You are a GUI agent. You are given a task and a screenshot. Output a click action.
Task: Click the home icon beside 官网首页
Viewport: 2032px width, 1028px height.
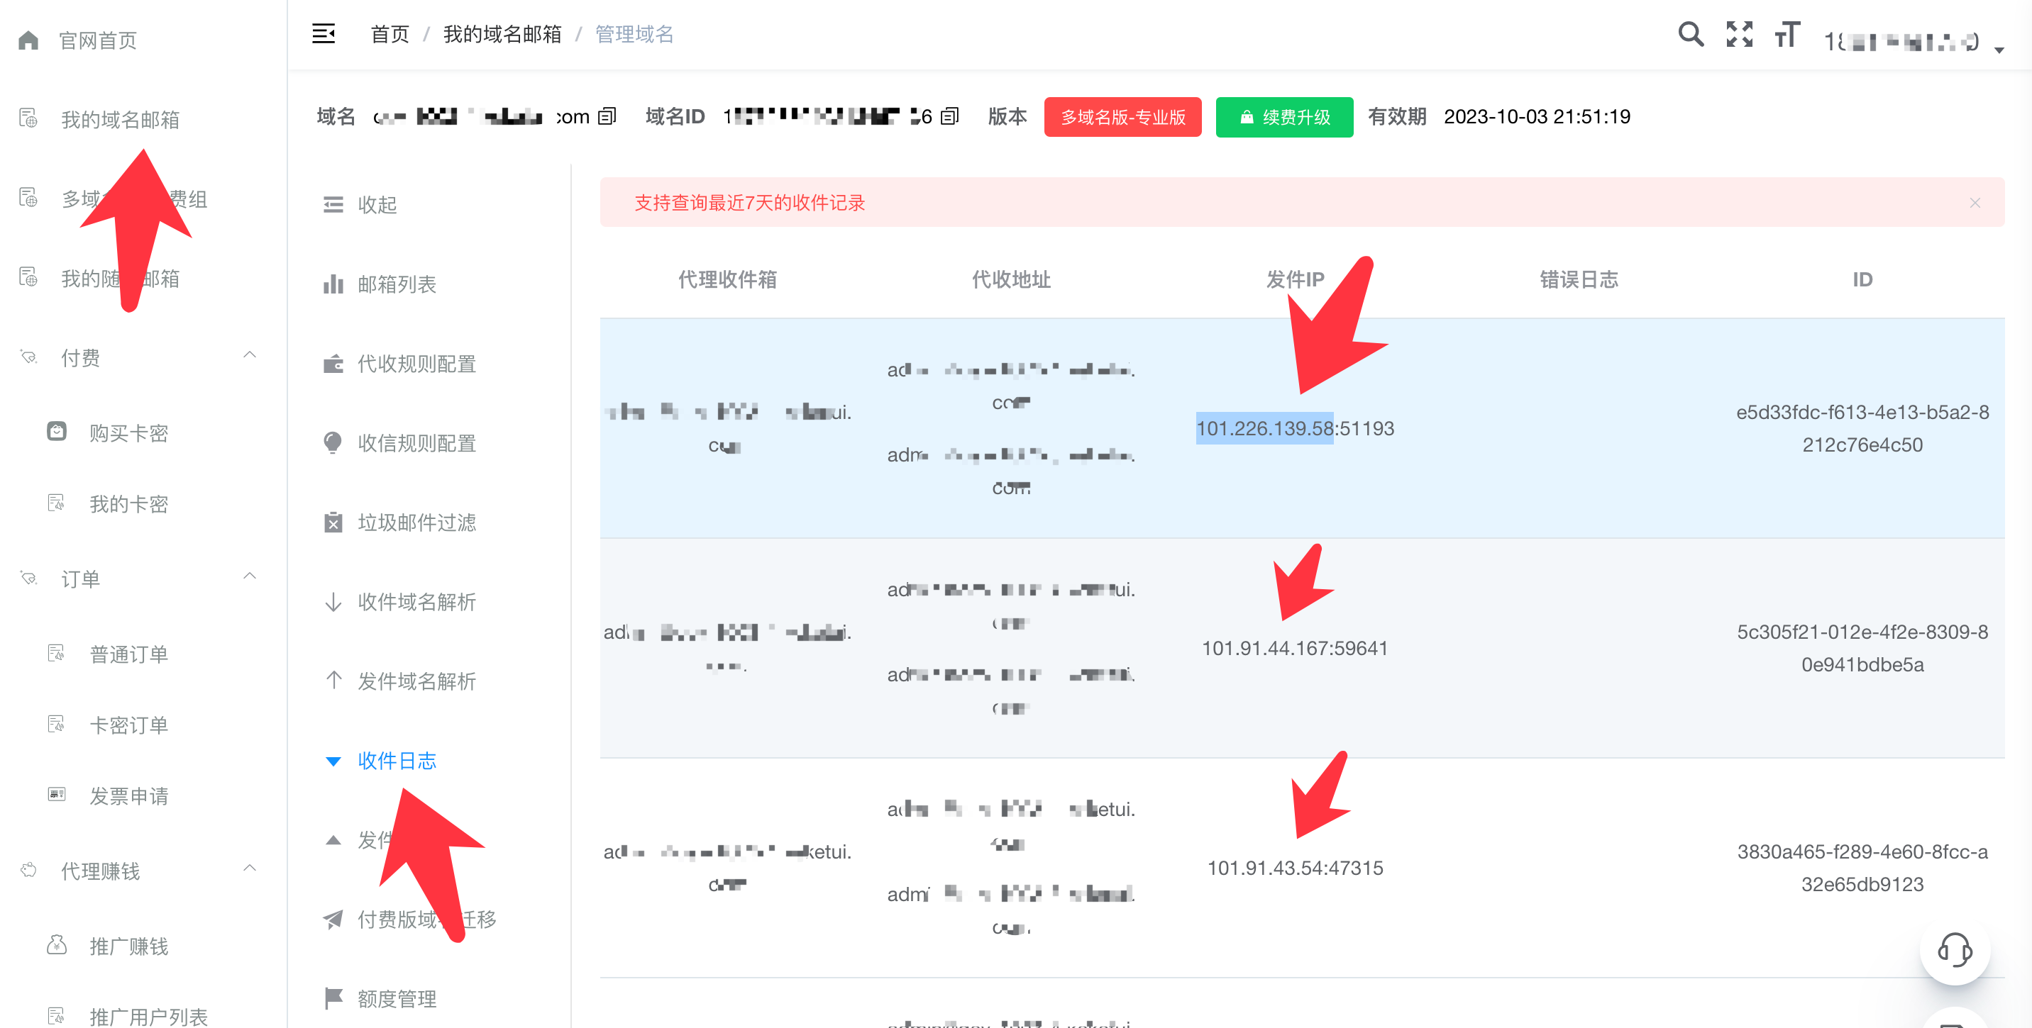(28, 40)
